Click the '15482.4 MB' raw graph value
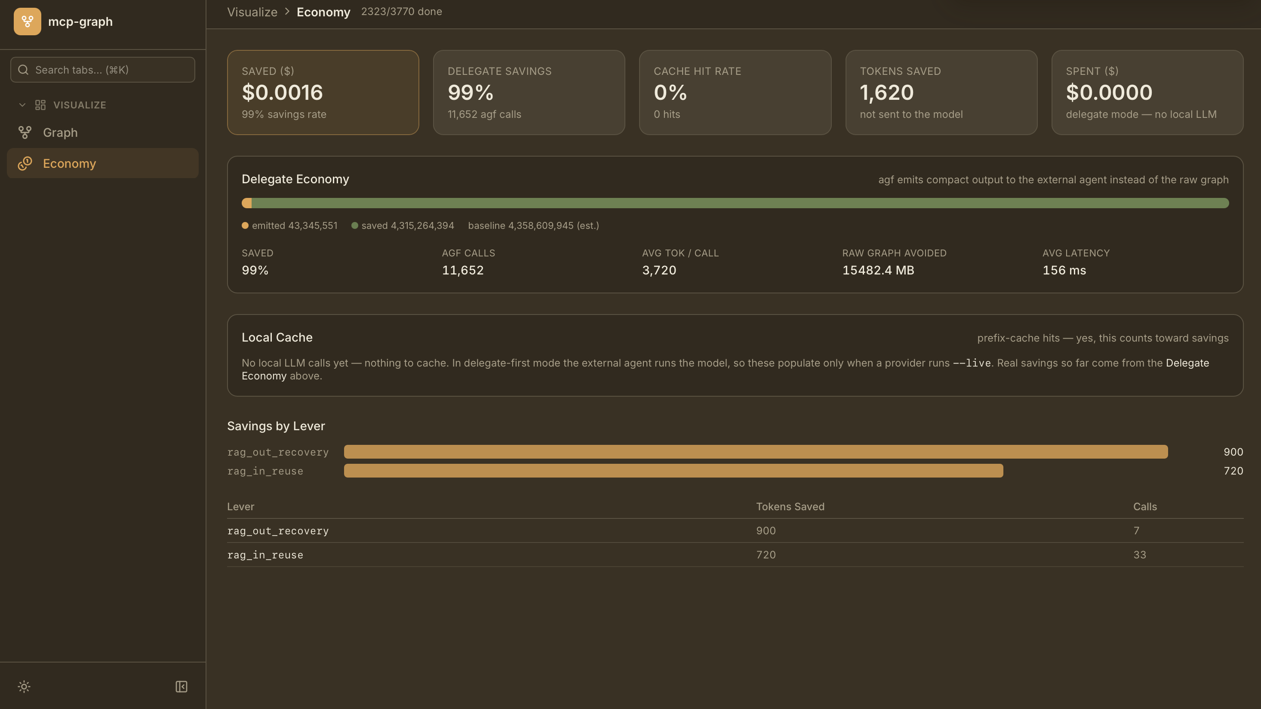Image resolution: width=1261 pixels, height=709 pixels. (x=878, y=270)
